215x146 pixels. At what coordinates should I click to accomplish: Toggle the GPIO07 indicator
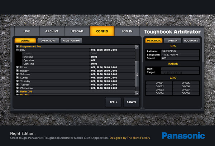point(186,90)
